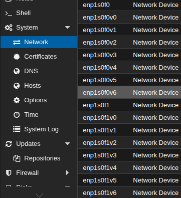The width and height of the screenshot is (181, 198).
Task: Click Network Device type for enp1s0f1
Action: pos(156,105)
